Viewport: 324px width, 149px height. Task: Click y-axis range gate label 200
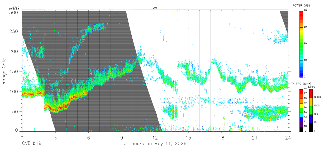(13, 51)
